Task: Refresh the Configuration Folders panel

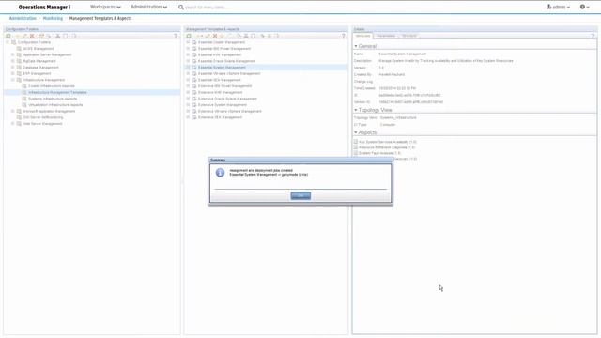Action: [8, 36]
